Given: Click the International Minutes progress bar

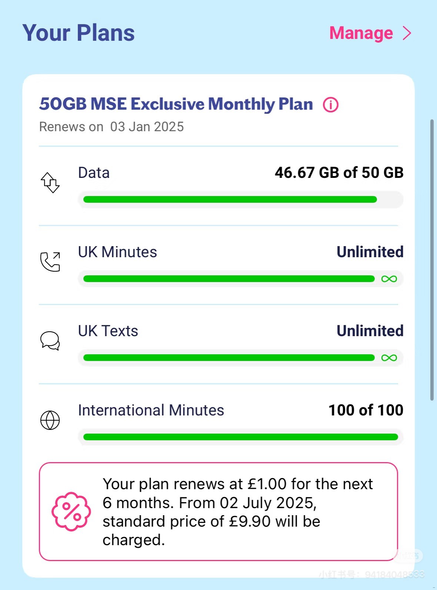Looking at the screenshot, I should point(240,437).
